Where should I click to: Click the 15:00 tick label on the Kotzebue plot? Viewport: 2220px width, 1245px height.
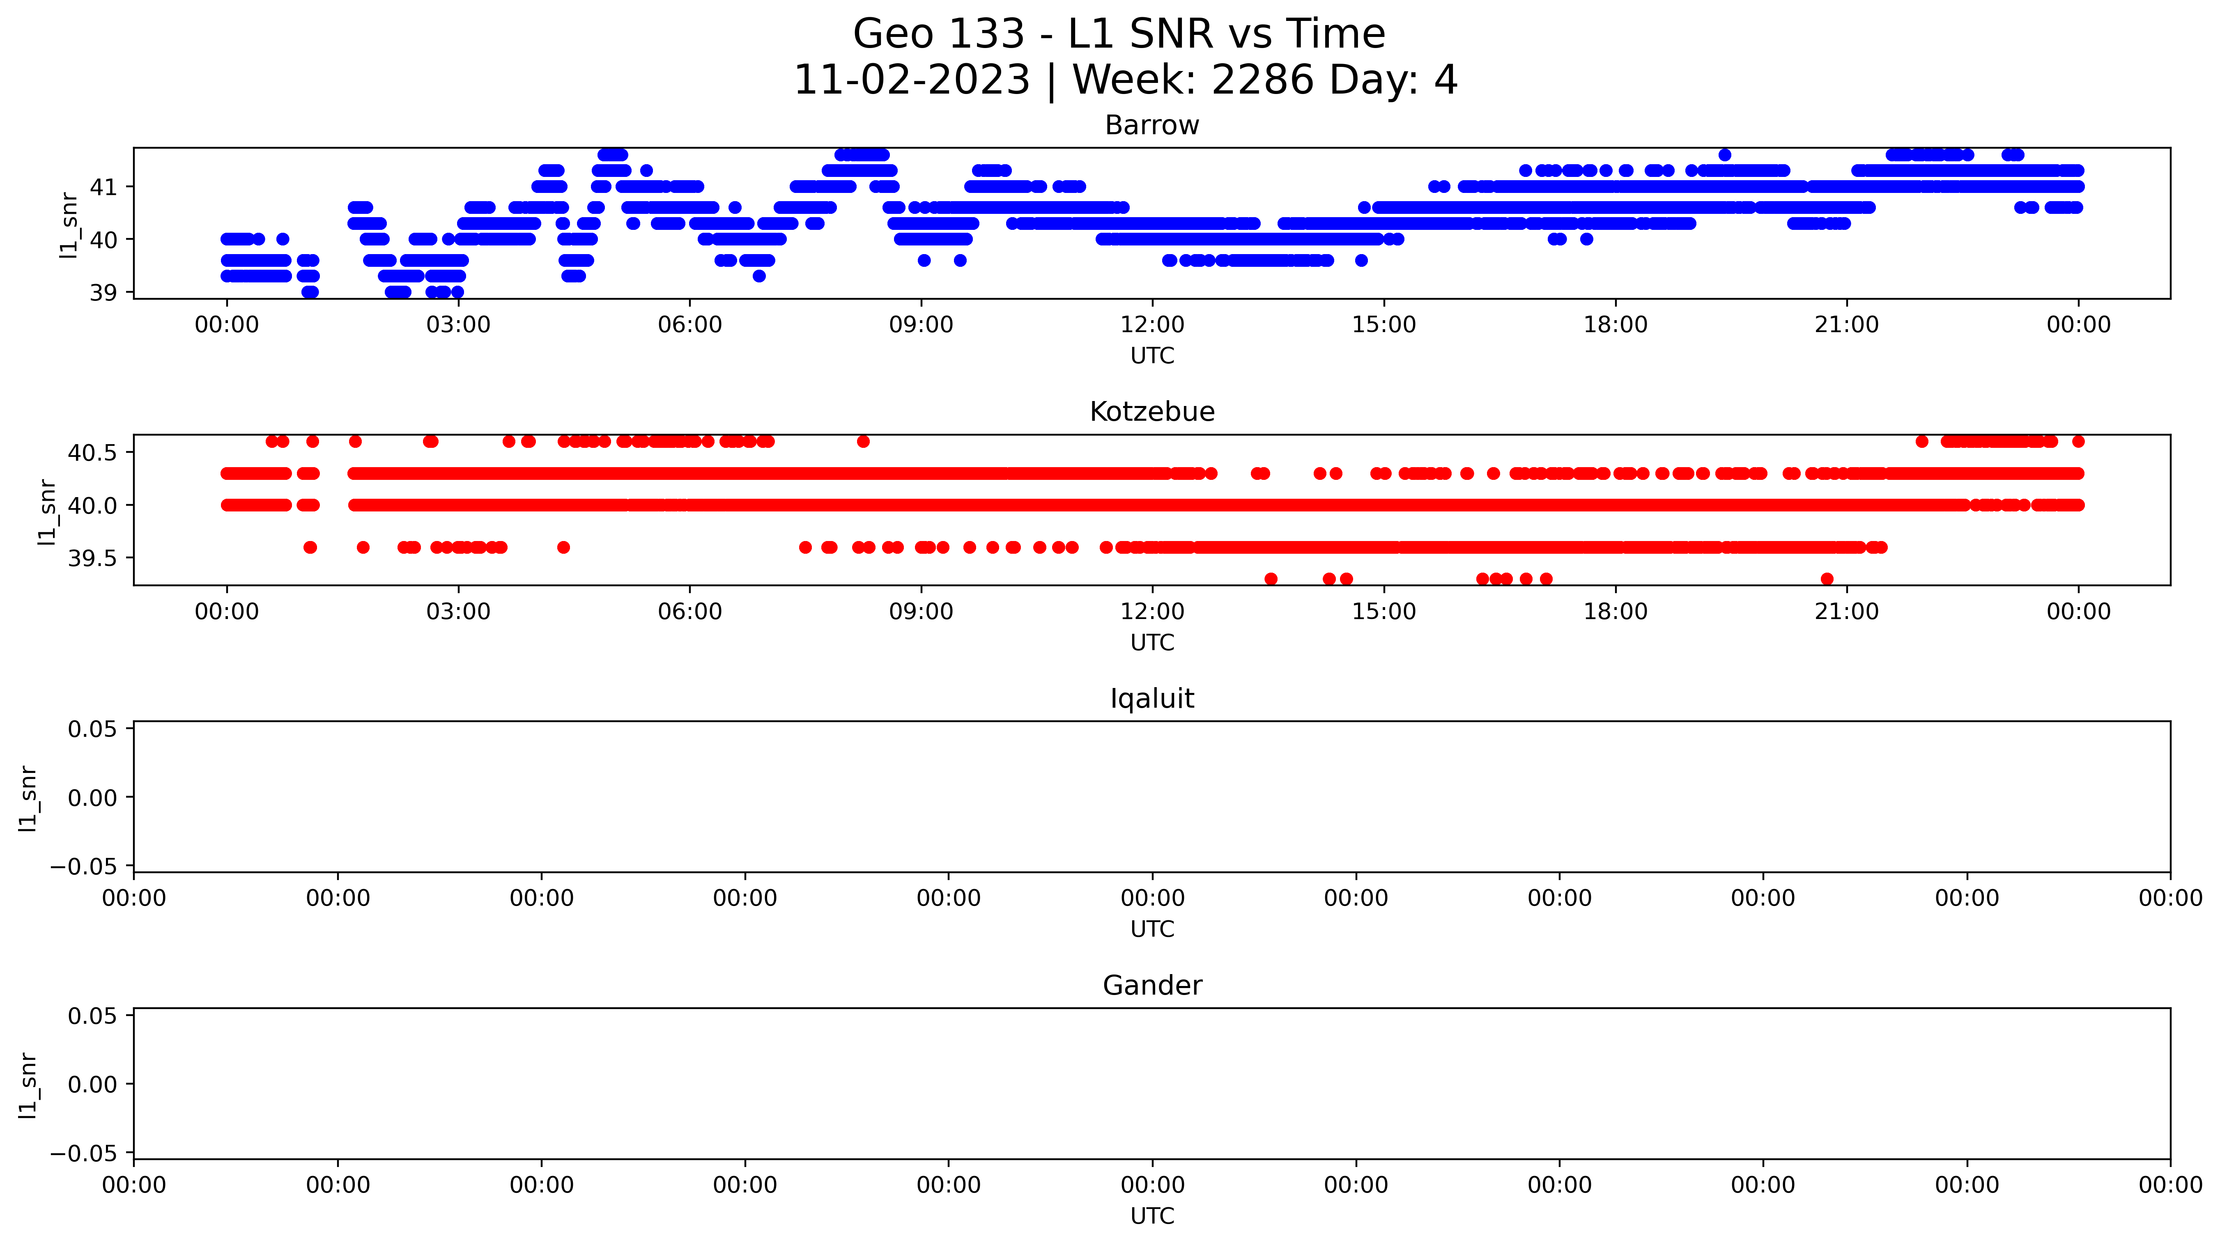point(1384,612)
